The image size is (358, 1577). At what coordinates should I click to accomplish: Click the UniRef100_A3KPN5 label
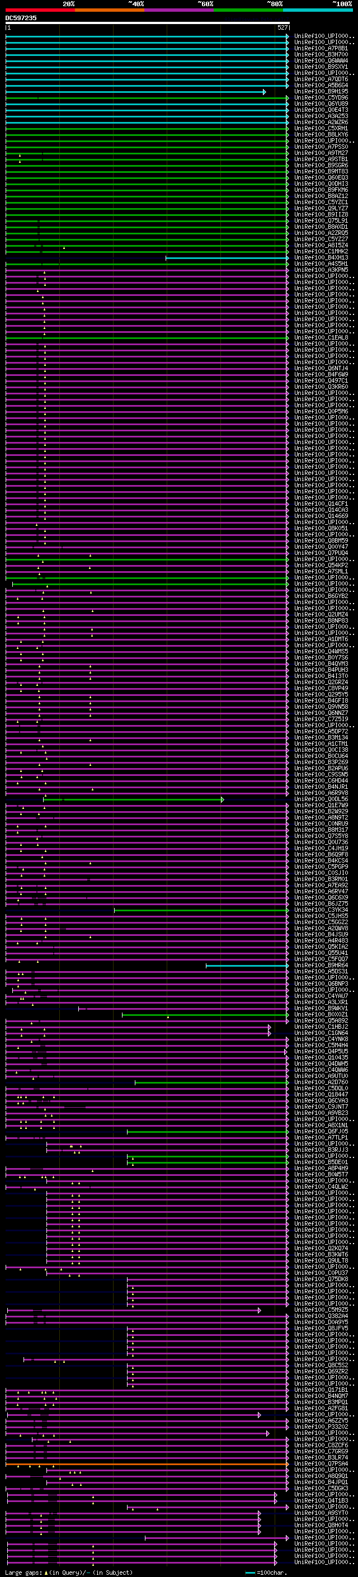(321, 270)
